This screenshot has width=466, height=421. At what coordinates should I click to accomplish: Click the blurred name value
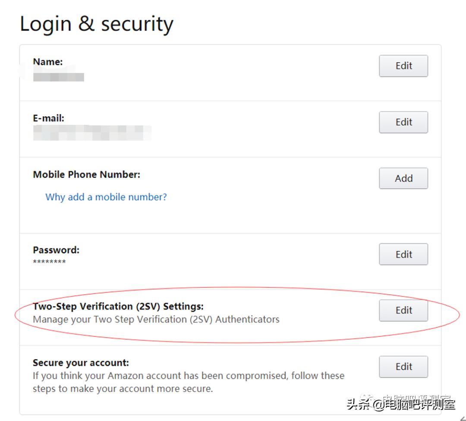point(59,77)
